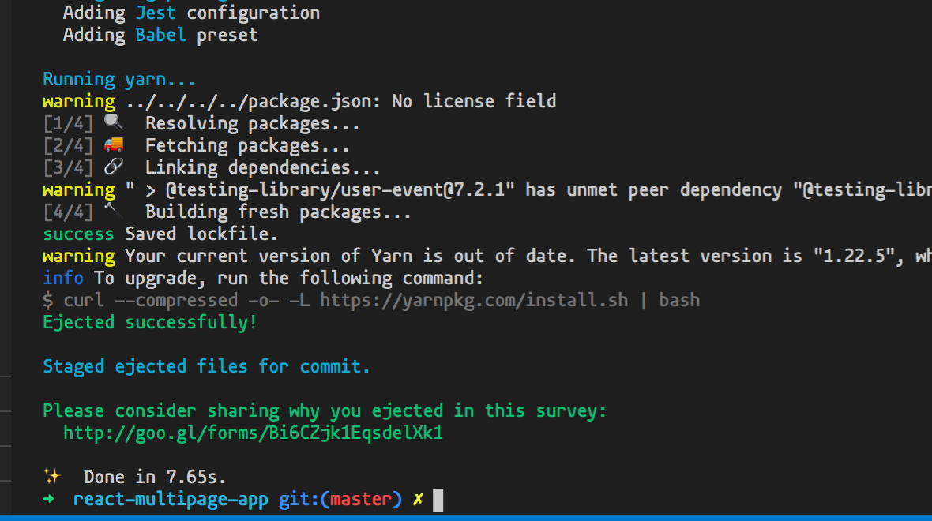Click the yellow ✗ dirty status symbol

point(418,500)
